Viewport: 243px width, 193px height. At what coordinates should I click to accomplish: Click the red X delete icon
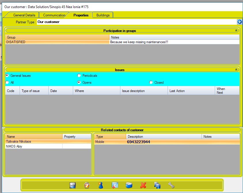pyautogui.click(x=143, y=186)
